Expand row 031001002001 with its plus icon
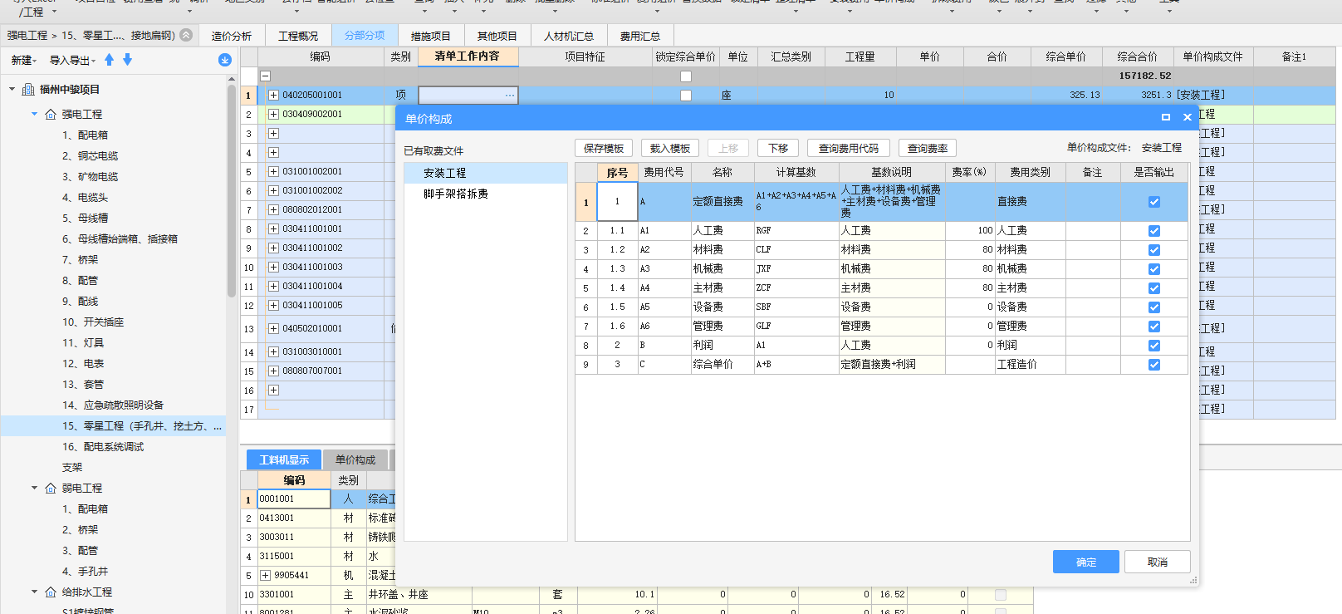This screenshot has width=1342, height=614. click(273, 172)
